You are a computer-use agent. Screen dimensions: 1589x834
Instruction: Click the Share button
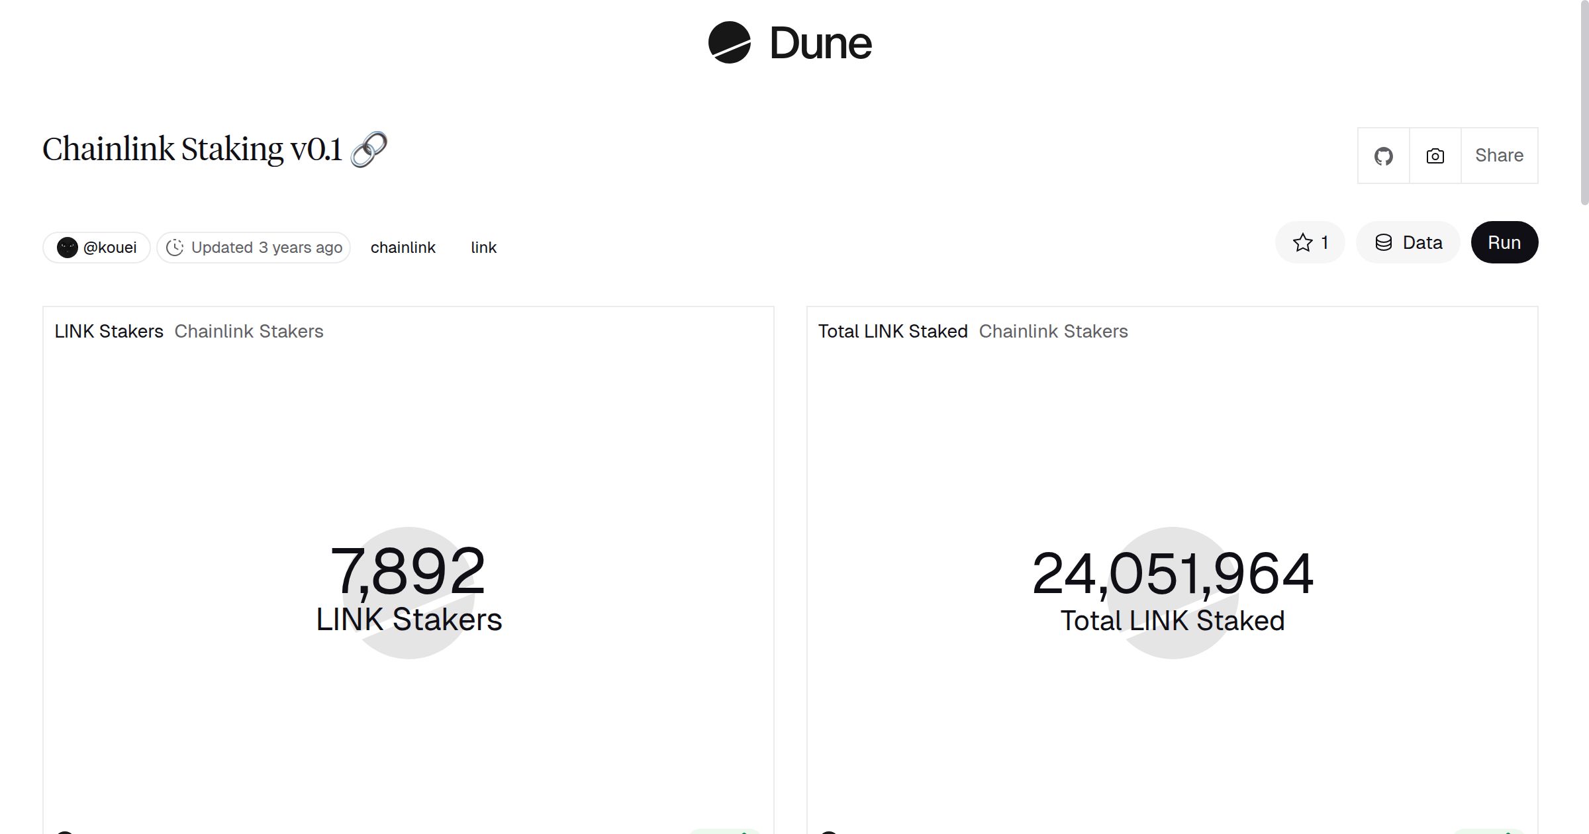point(1499,155)
